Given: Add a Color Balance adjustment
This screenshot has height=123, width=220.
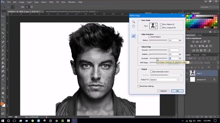Looking at the screenshot, I should pyautogui.click(x=195, y=46).
